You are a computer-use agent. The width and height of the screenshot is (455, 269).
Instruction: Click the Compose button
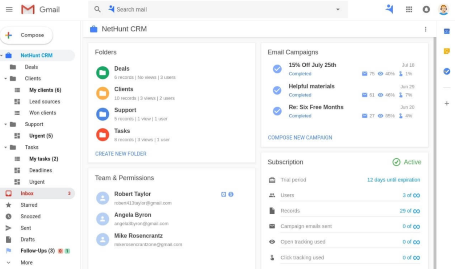26,35
